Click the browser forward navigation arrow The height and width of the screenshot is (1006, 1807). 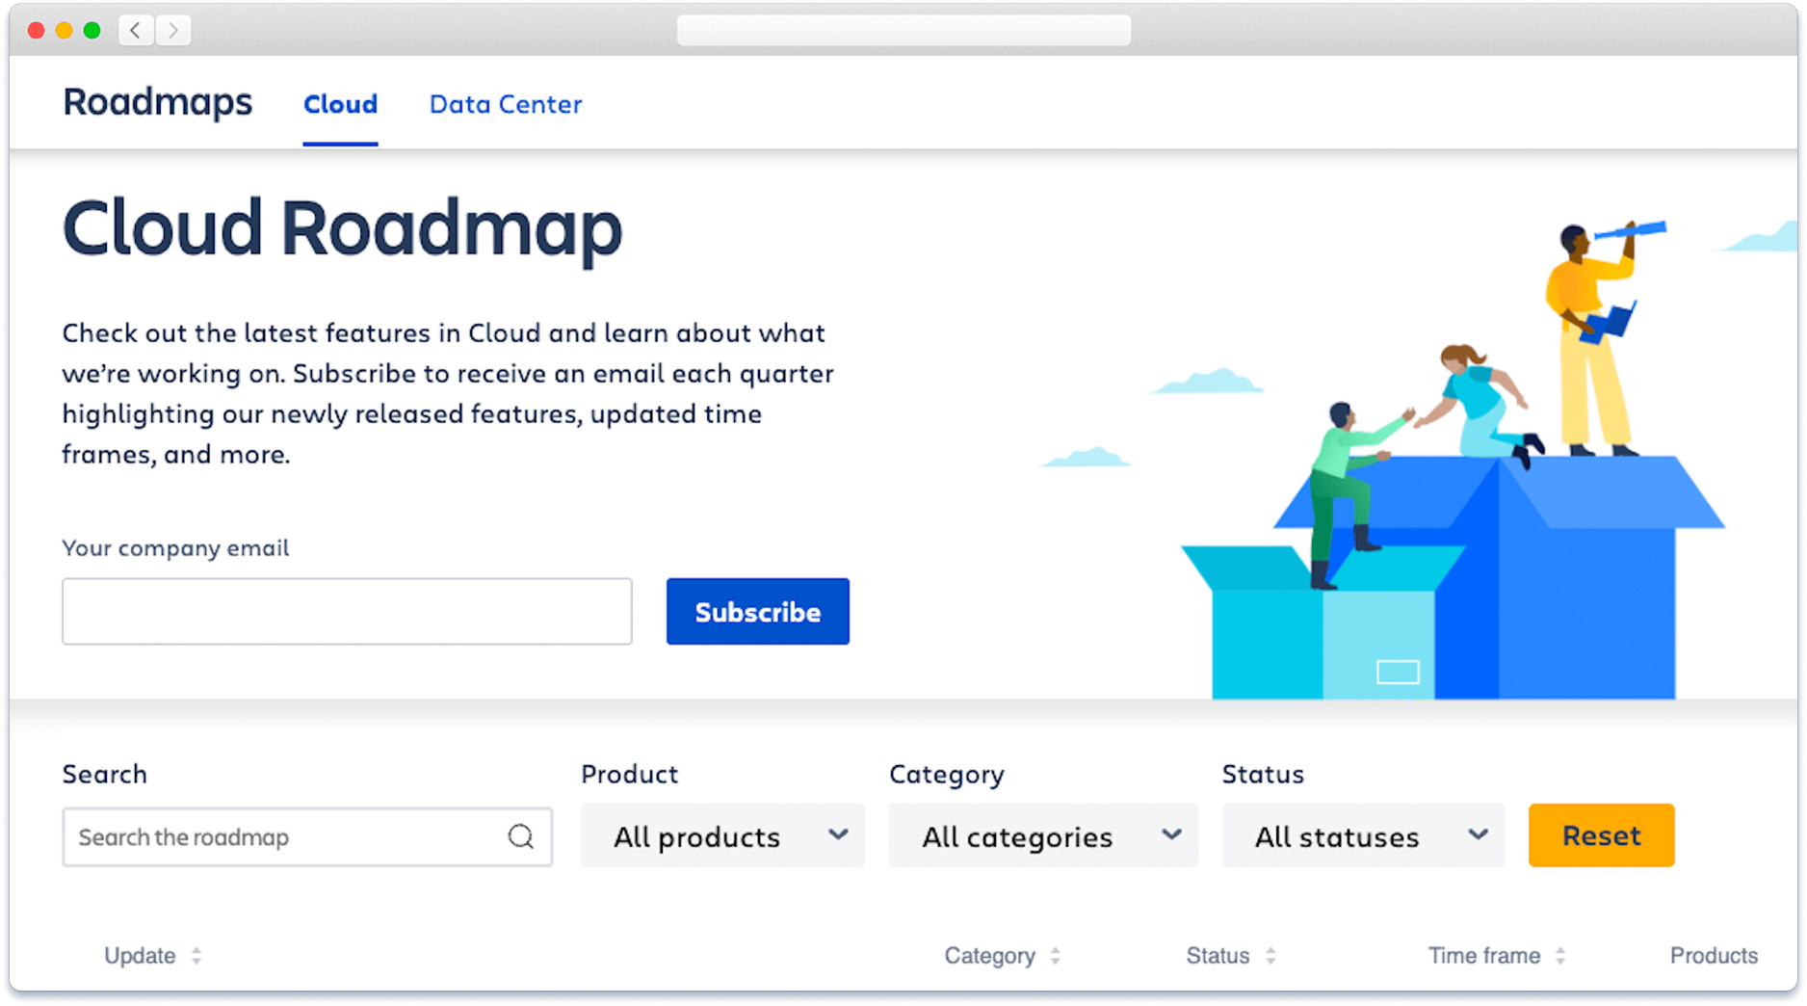173,30
